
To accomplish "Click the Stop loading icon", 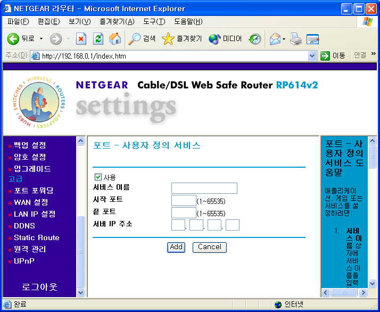I will (81, 39).
